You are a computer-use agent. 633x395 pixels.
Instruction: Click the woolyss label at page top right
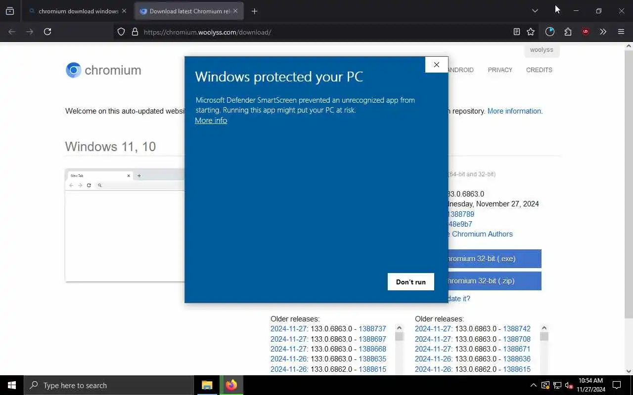point(542,50)
